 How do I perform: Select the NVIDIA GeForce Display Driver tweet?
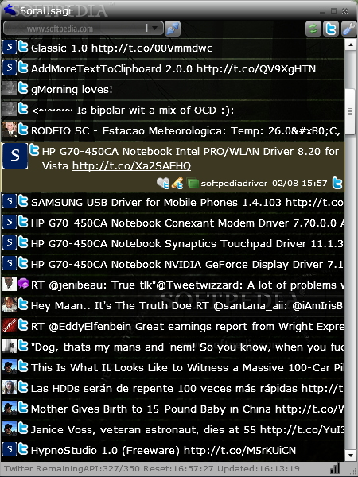(x=173, y=265)
